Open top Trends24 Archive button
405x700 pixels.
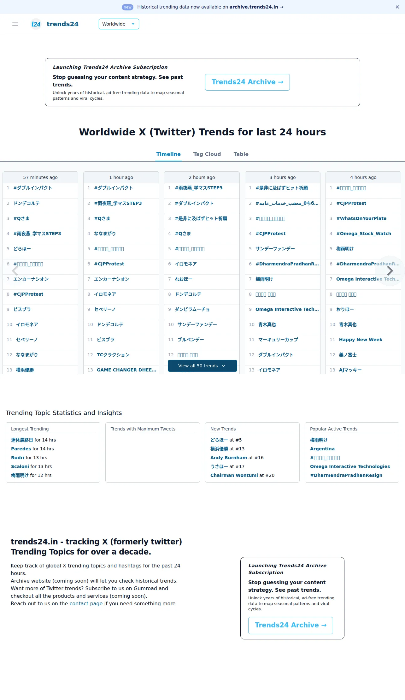click(x=247, y=82)
